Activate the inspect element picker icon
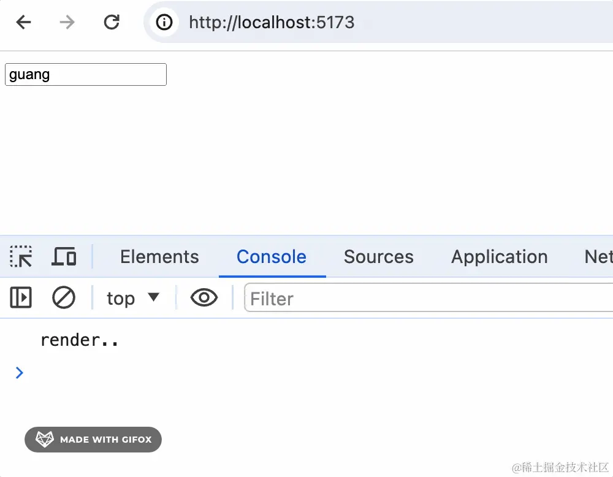This screenshot has width=613, height=477. click(21, 256)
